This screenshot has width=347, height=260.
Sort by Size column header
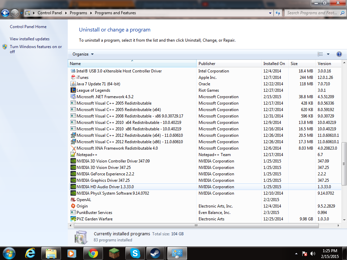[x=302, y=63]
